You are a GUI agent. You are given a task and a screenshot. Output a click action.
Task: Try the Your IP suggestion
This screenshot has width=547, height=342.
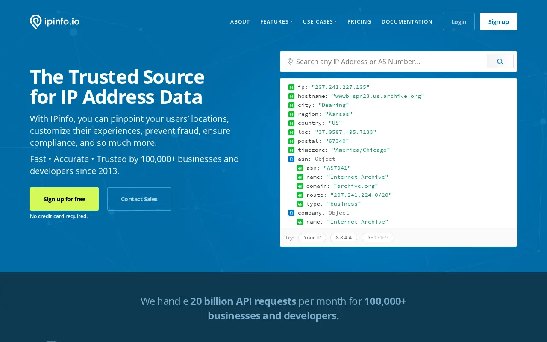click(x=312, y=238)
